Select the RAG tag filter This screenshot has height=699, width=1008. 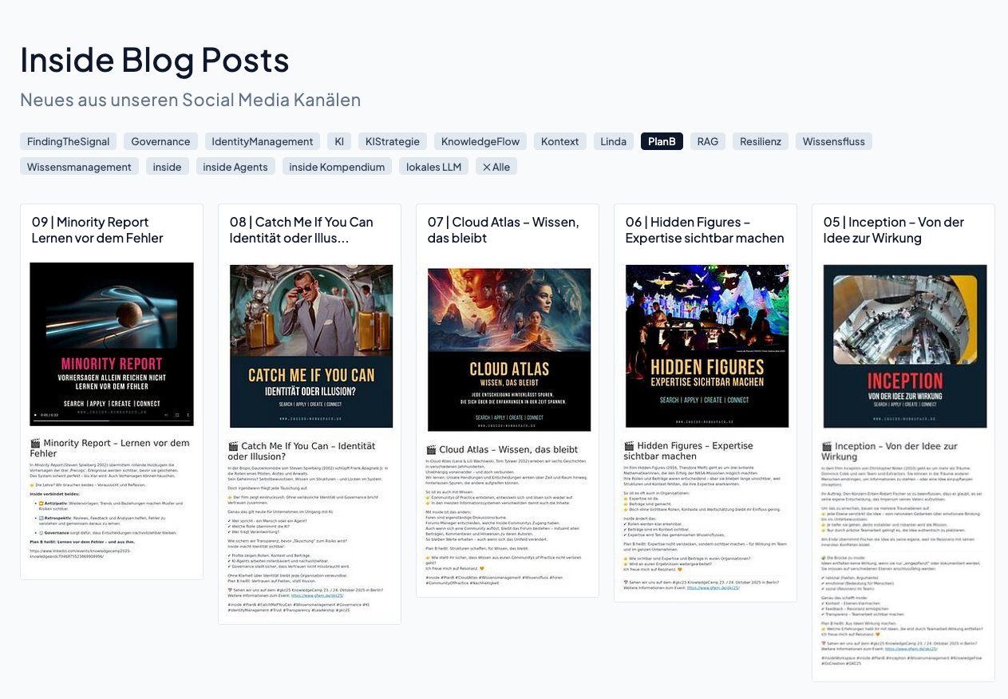708,141
